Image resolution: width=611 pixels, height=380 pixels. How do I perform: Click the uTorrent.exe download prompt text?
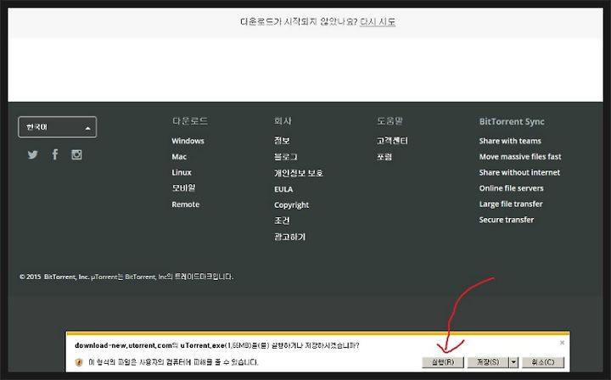[217, 345]
